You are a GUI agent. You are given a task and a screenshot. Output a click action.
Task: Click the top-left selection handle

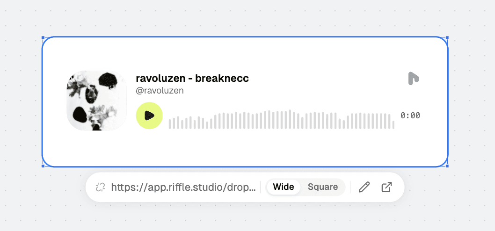[43, 37]
